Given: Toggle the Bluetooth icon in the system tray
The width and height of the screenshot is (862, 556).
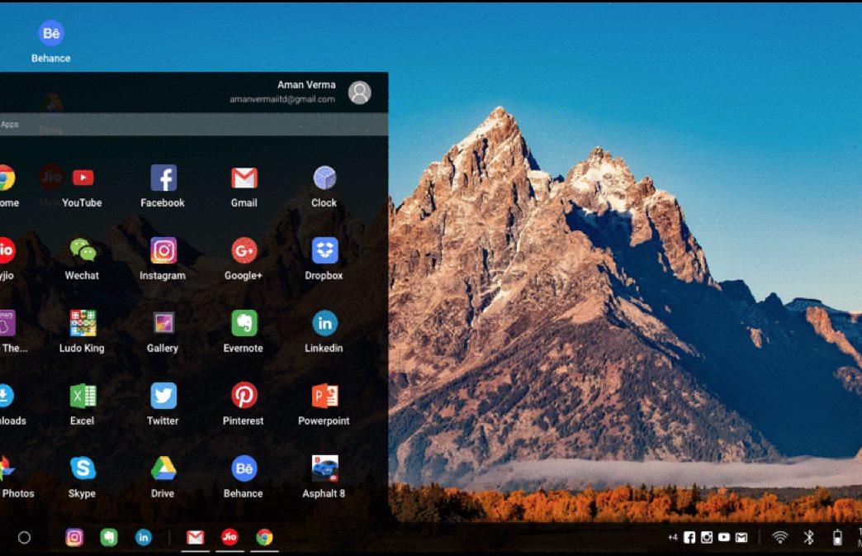Looking at the screenshot, I should coord(809,538).
